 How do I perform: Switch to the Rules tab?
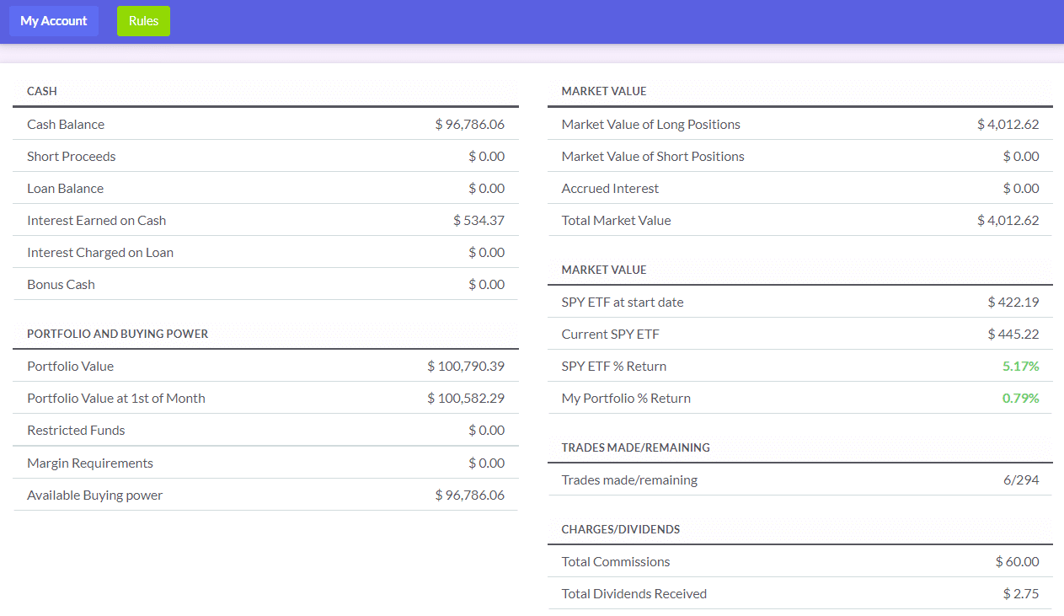pos(142,20)
